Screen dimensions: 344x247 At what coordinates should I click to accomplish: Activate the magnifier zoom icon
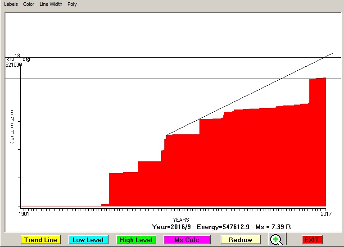click(276, 240)
